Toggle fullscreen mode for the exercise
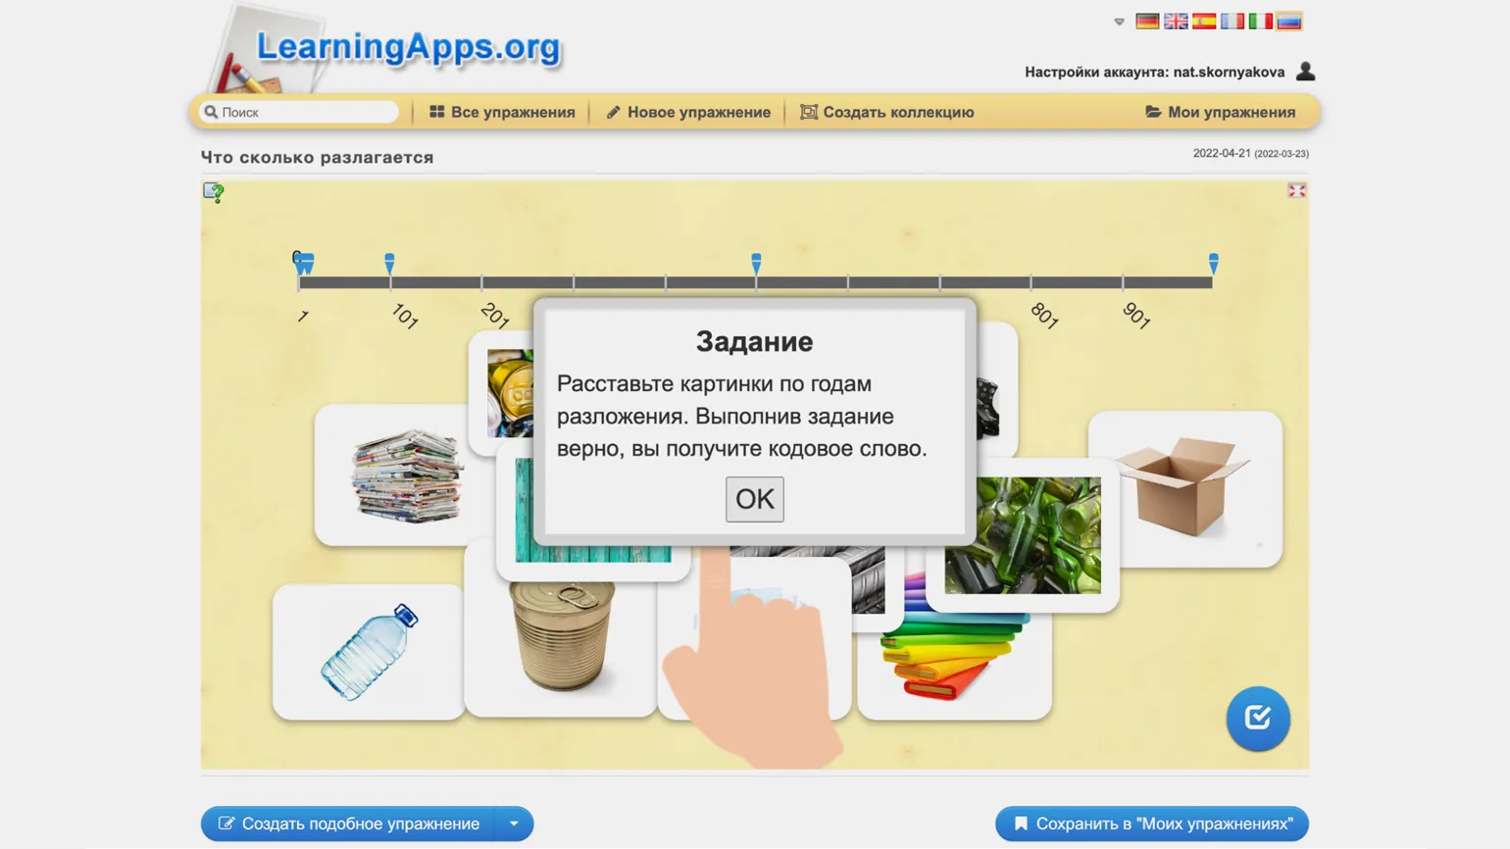The image size is (1510, 849). [1296, 191]
